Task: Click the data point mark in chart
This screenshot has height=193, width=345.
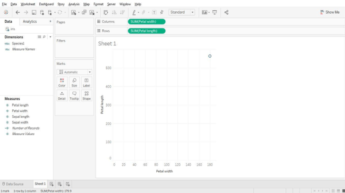Action: coord(210,56)
